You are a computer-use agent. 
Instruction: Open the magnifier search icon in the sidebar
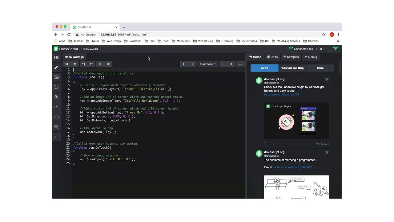tap(56, 127)
